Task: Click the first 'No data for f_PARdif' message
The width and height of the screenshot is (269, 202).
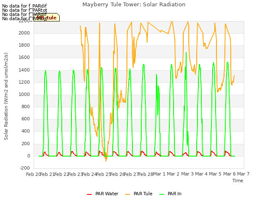Action: click(x=24, y=6)
